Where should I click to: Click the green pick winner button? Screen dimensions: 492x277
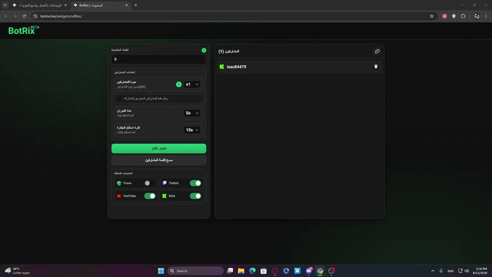pos(159,149)
